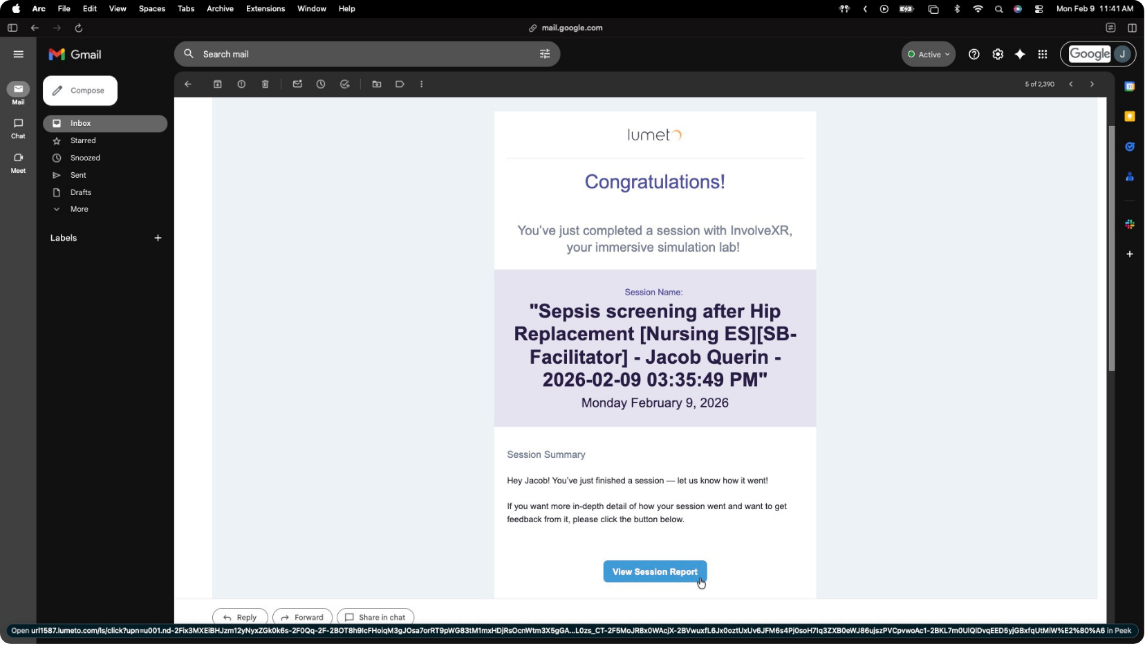Apply a label to this email
The width and height of the screenshot is (1145, 646).
click(x=400, y=84)
